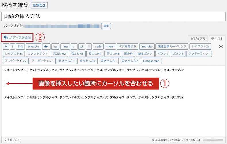Insert inserted-text tag with ins button
The image size is (227, 144).
pos(55,47)
